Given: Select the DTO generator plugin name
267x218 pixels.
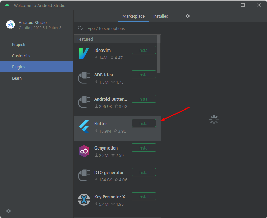Looking at the screenshot, I should pyautogui.click(x=109, y=173).
